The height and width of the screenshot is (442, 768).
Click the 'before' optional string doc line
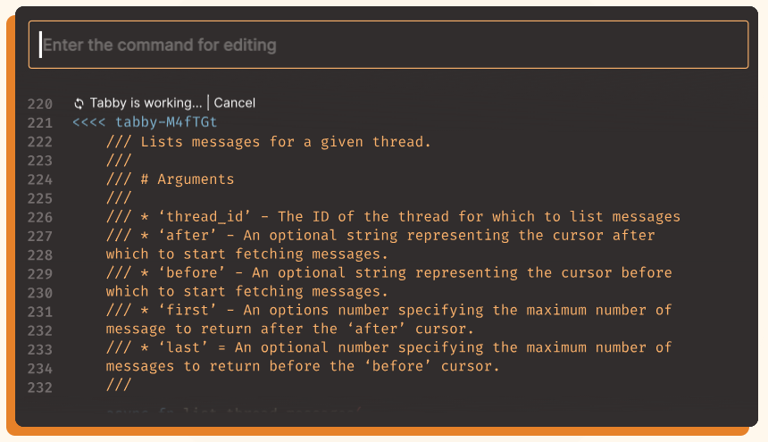point(388,272)
